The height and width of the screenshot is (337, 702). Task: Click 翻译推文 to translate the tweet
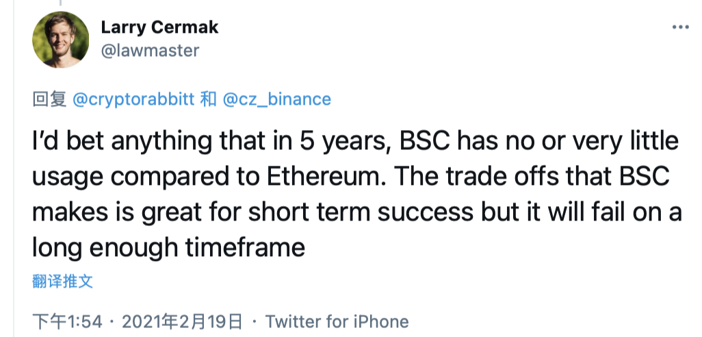63,282
